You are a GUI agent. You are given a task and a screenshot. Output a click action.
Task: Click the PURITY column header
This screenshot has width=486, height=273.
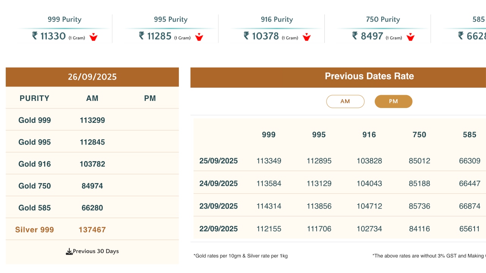[35, 98]
